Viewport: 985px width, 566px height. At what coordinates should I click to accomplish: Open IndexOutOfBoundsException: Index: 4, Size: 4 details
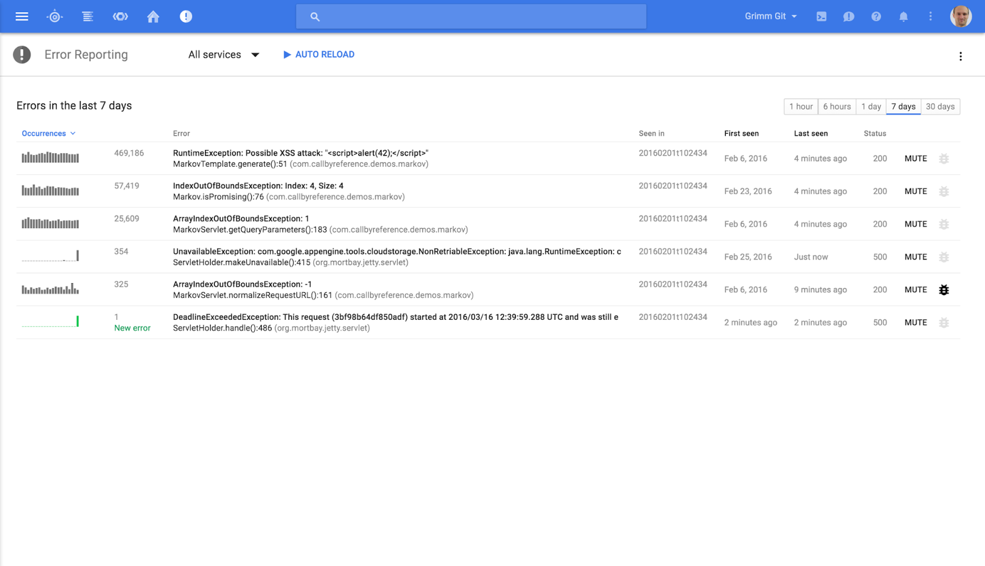[258, 186]
